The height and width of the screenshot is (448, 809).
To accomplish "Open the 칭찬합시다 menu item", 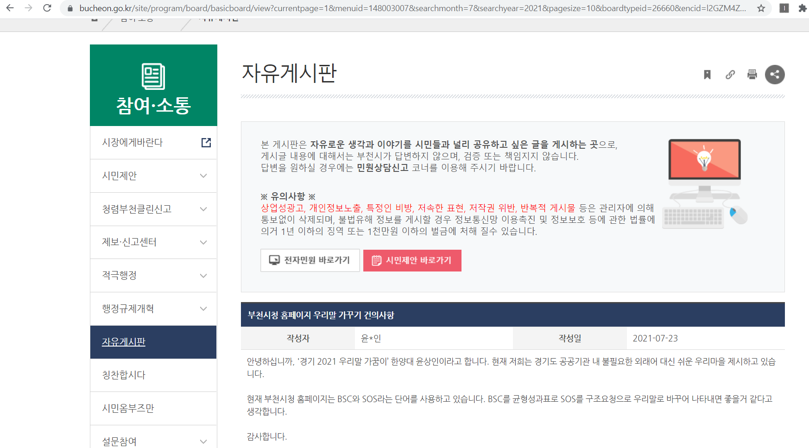I will (x=153, y=375).
